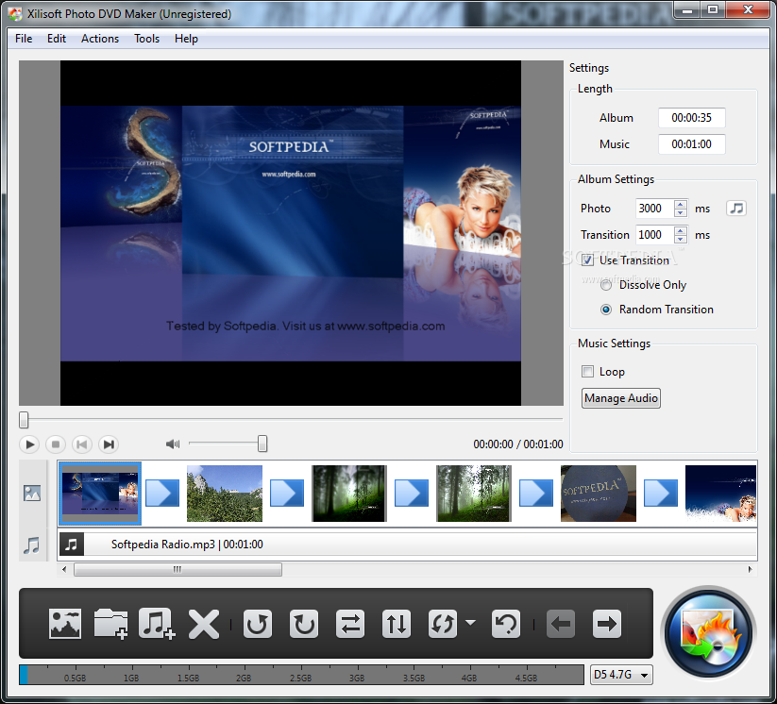This screenshot has width=777, height=704.
Task: Rotate the photo counterclockwise
Action: (x=257, y=624)
